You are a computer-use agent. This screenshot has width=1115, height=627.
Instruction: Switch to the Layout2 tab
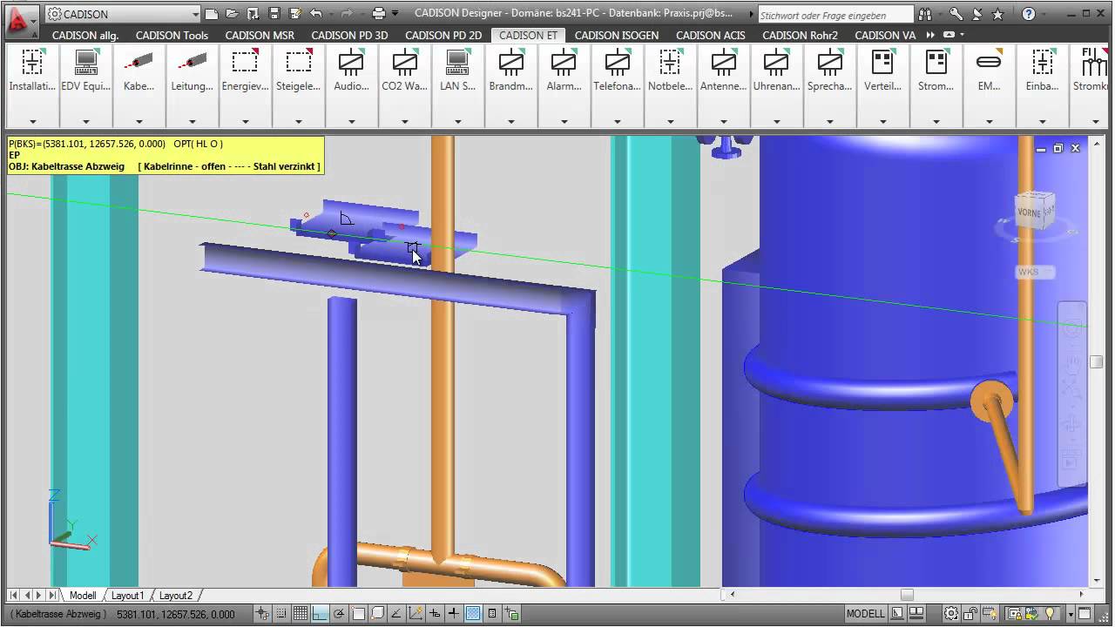click(176, 596)
